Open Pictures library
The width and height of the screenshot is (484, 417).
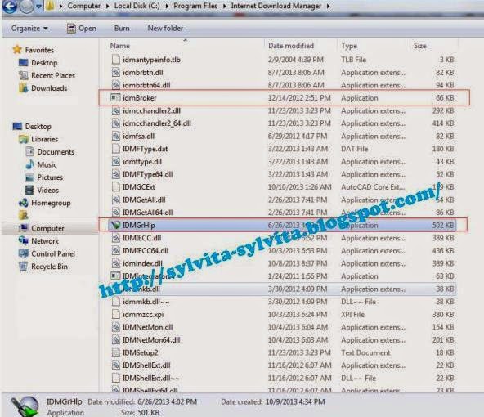pos(50,177)
